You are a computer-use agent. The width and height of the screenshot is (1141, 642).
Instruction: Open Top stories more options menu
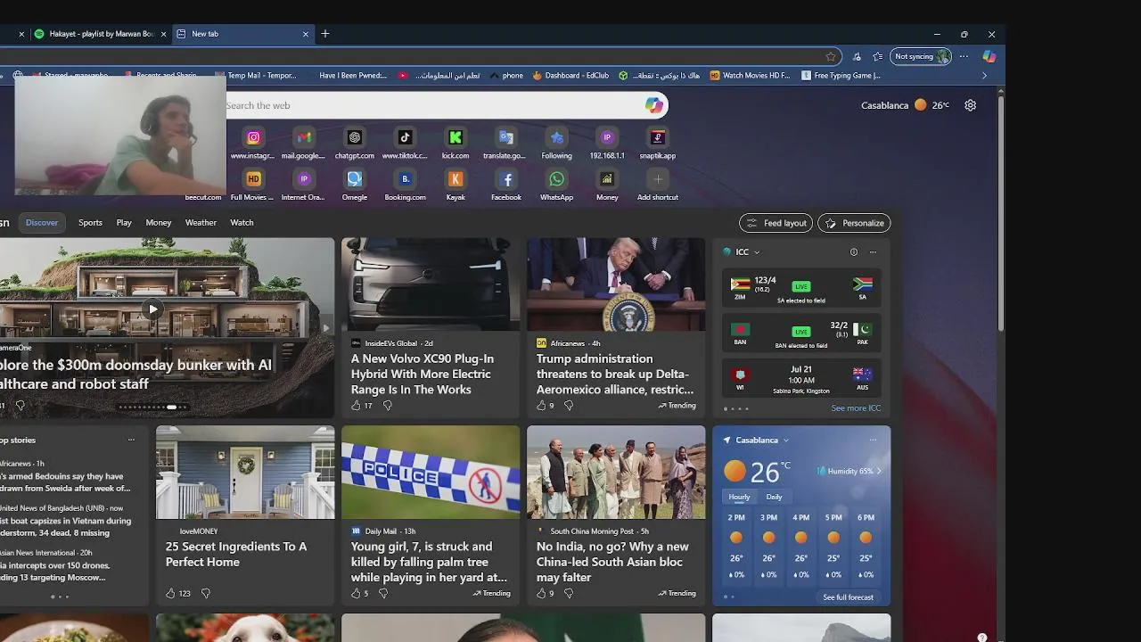click(x=131, y=440)
